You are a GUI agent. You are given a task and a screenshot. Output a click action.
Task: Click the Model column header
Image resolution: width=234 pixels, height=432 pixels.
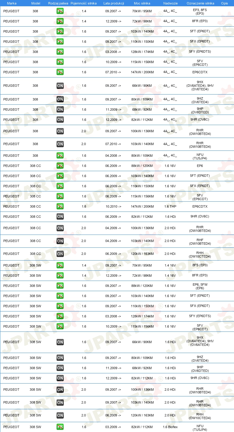tap(36, 3)
